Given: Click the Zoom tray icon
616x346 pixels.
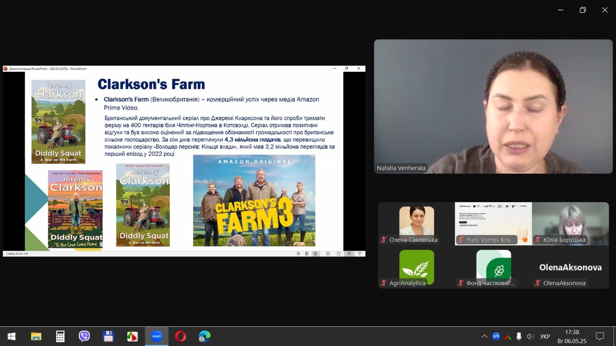Looking at the screenshot, I should point(496,336).
